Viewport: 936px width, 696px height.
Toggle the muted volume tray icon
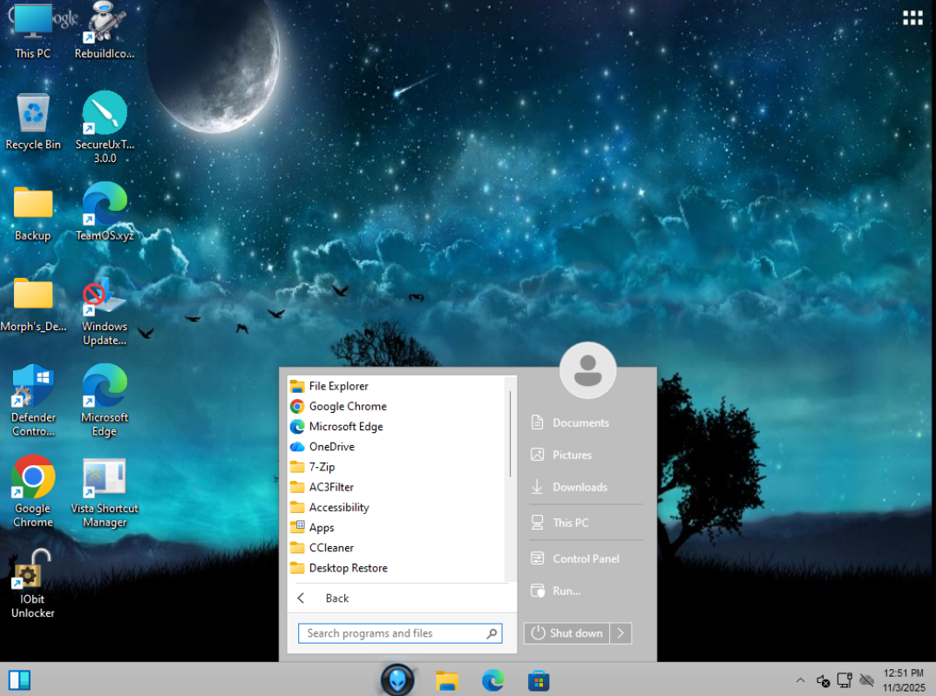tap(823, 680)
